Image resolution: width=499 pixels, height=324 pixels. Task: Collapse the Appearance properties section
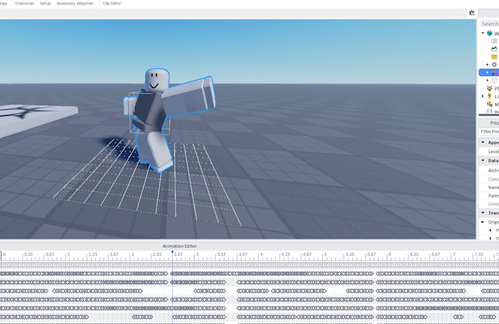coord(483,142)
